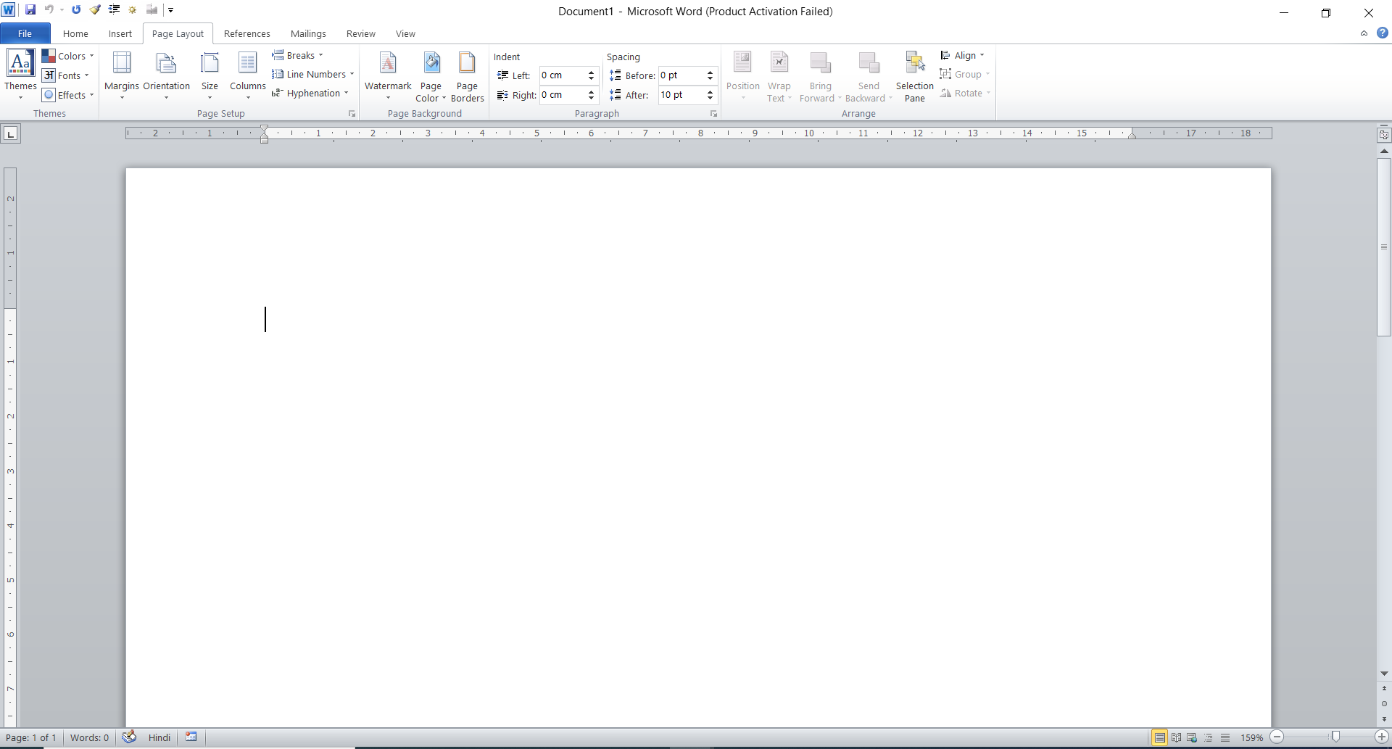Add Page Borders
Viewport: 1392px width, 749px height.
468,75
